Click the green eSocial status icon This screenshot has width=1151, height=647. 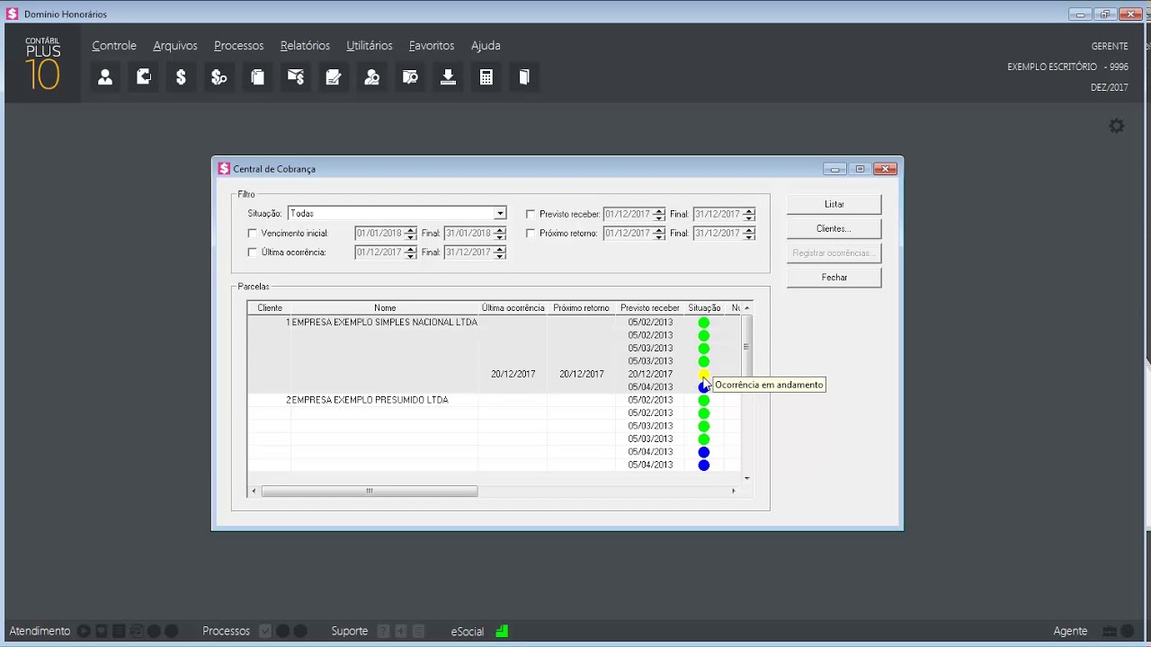click(x=502, y=631)
